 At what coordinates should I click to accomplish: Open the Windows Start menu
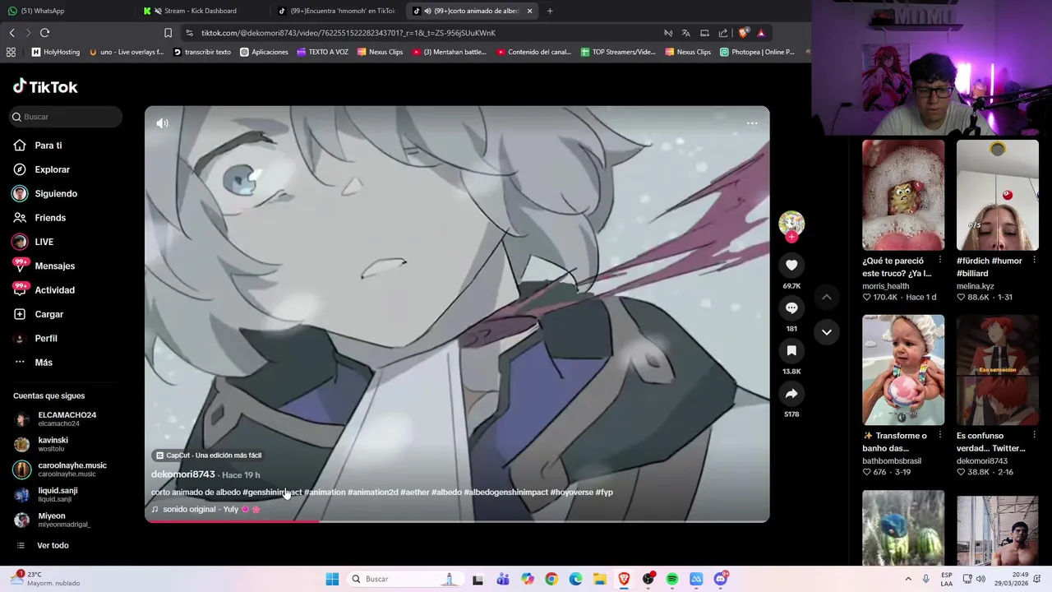coord(332,579)
